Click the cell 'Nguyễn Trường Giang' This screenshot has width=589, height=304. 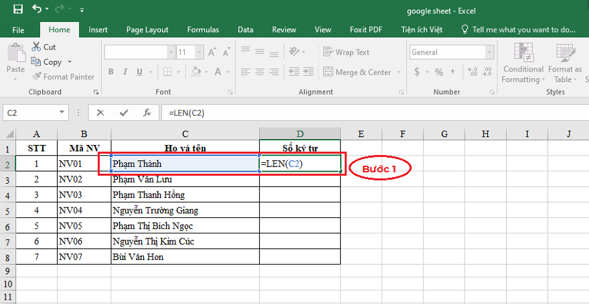pos(185,210)
